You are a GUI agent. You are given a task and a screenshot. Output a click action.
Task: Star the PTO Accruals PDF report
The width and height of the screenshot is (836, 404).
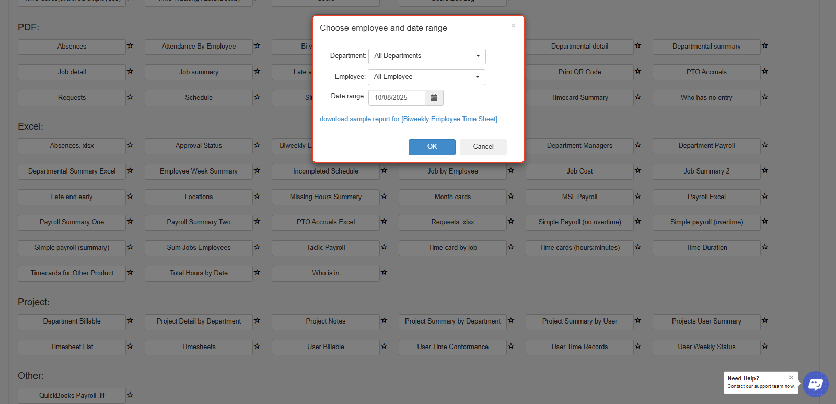[765, 72]
